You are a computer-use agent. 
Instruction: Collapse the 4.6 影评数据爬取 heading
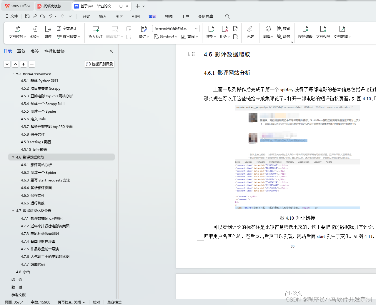pyautogui.click(x=13, y=157)
